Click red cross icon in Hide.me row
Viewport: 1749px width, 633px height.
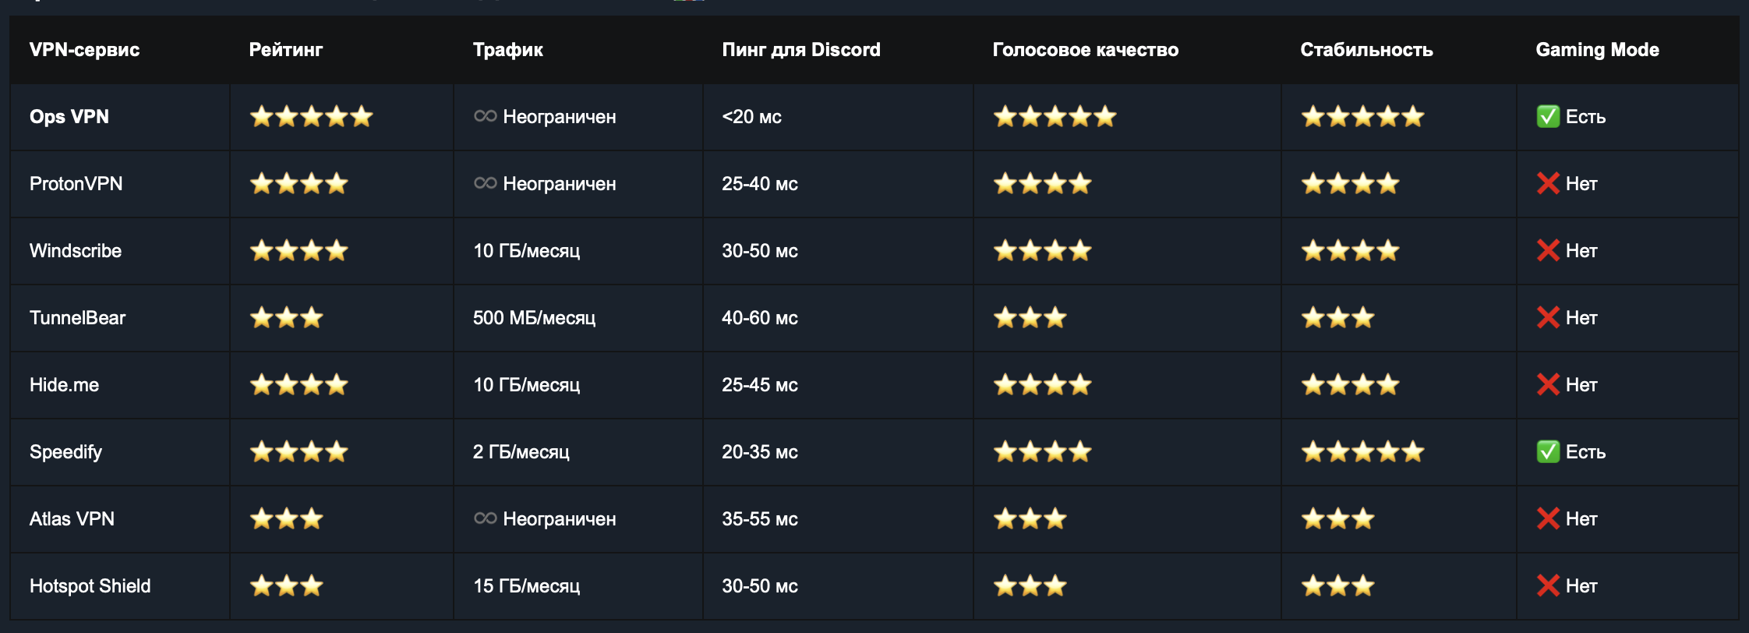click(x=1547, y=385)
